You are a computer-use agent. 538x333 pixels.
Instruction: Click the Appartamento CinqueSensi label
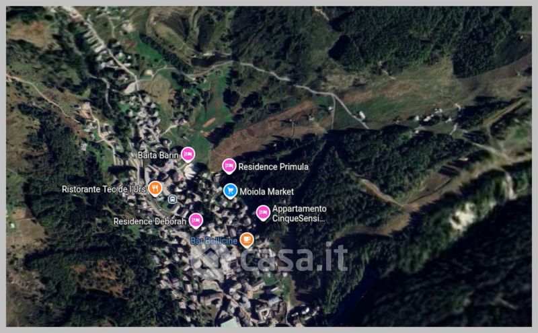coord(299,213)
